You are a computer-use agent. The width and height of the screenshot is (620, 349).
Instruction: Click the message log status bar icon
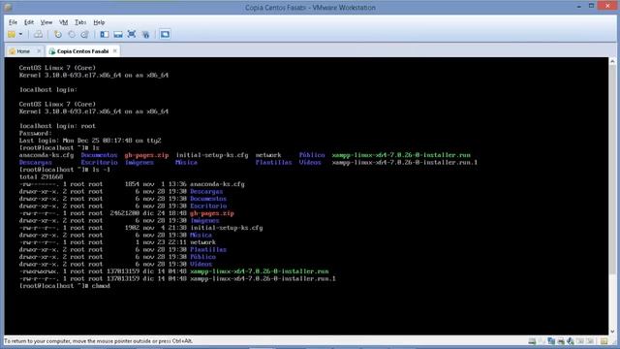pos(604,341)
